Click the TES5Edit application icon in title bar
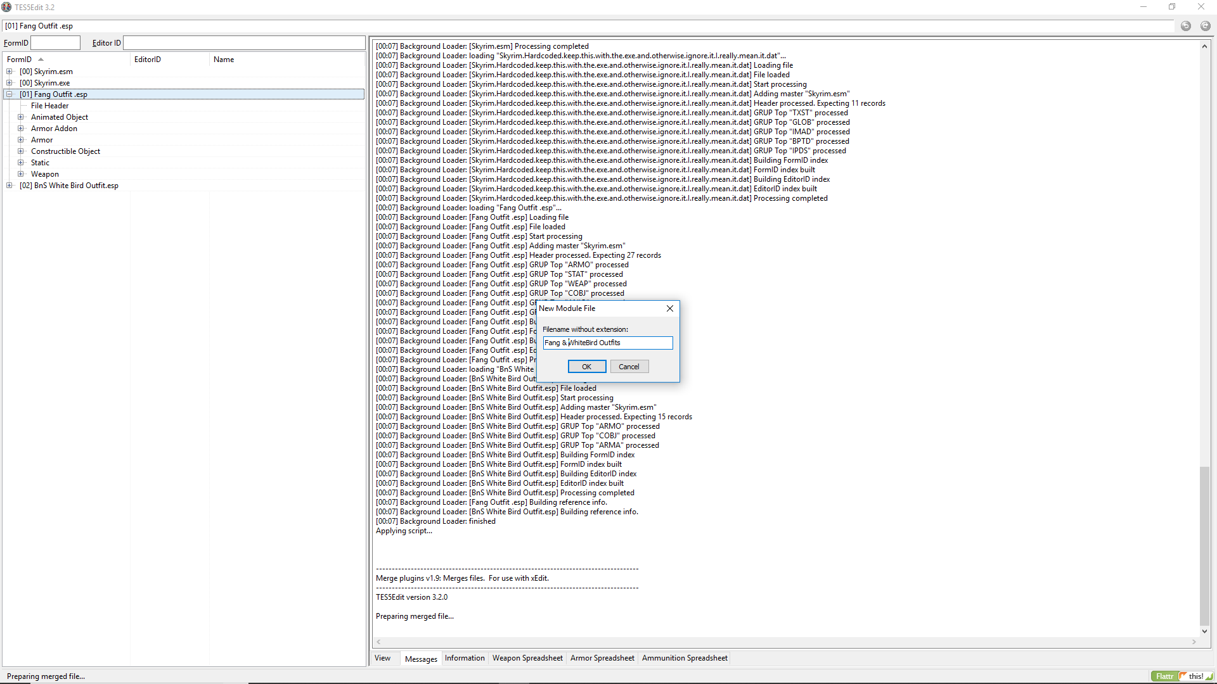1217x684 pixels. coord(6,7)
